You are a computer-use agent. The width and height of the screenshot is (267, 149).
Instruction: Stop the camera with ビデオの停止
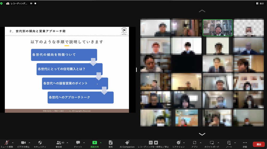[x=23, y=143]
